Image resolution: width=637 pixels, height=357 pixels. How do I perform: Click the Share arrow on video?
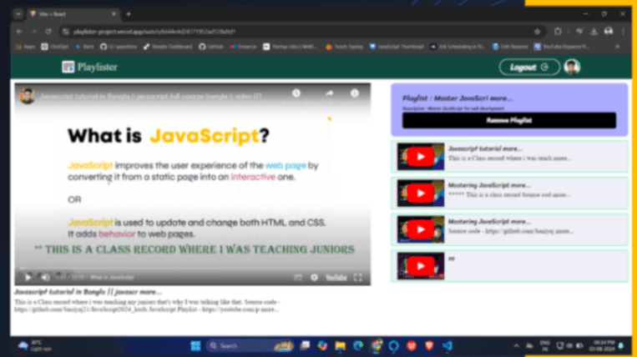(330, 93)
